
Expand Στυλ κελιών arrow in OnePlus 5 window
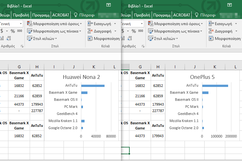(177, 39)
